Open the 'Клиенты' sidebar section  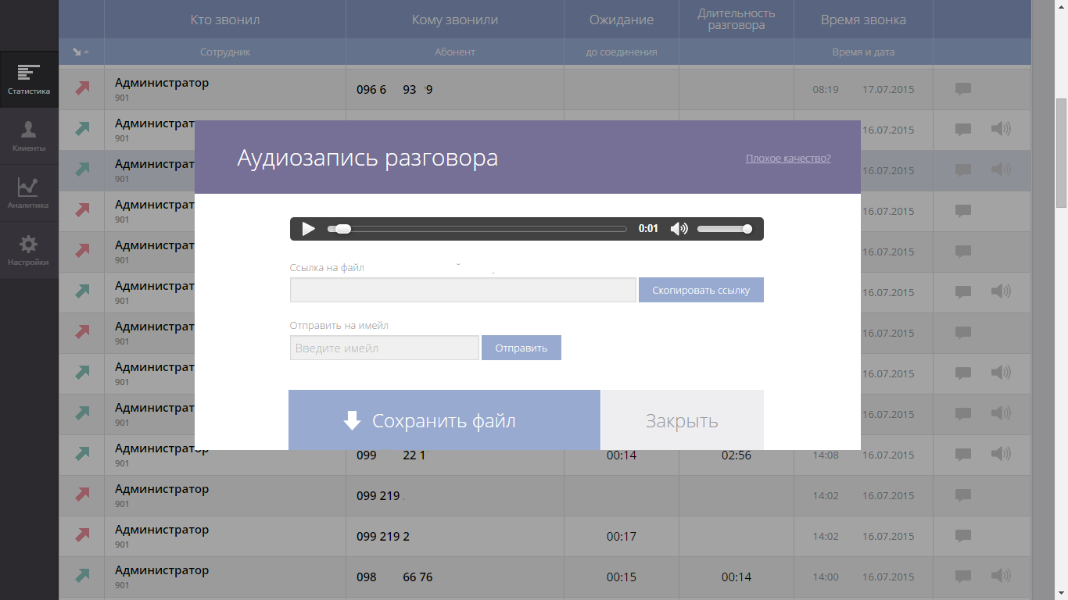(29, 137)
